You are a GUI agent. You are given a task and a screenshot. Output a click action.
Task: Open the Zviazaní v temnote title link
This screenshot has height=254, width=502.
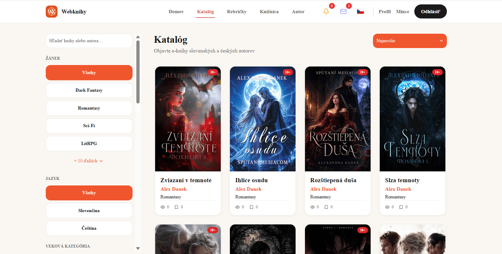coord(186,180)
